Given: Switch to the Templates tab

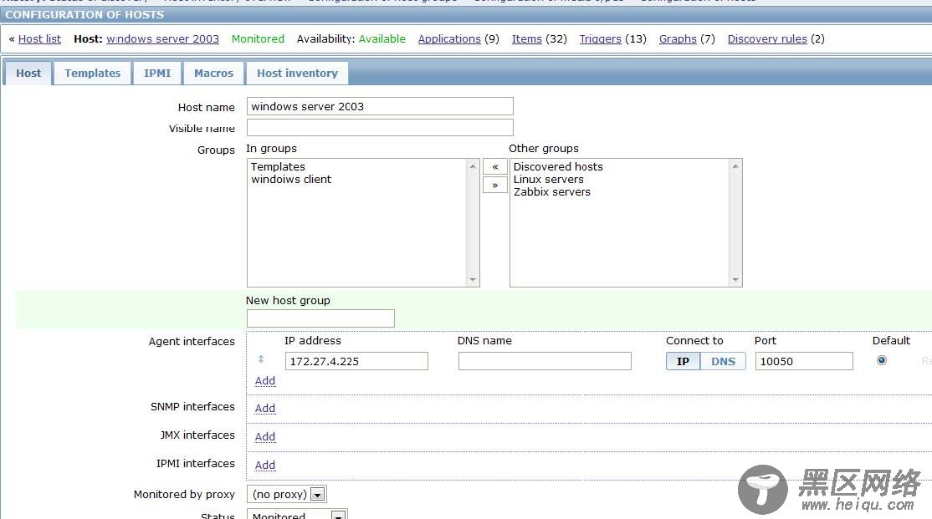Looking at the screenshot, I should click(92, 73).
